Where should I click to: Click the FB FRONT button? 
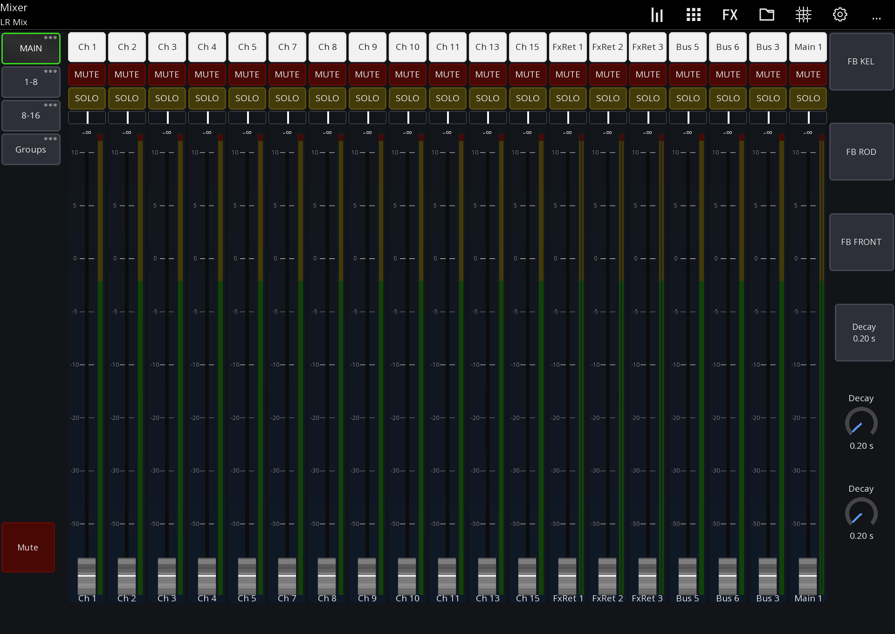pyautogui.click(x=861, y=242)
